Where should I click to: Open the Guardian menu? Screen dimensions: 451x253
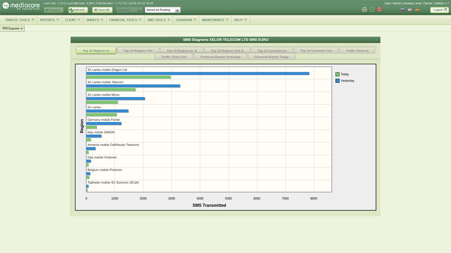pyautogui.click(x=186, y=20)
